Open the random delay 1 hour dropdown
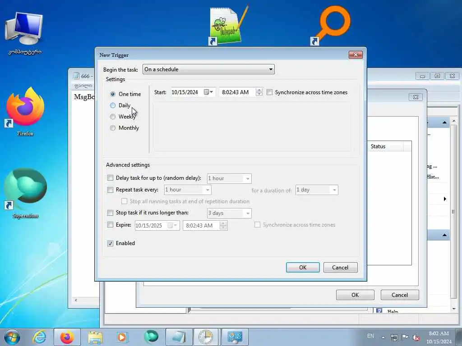The image size is (462, 346). 229,178
